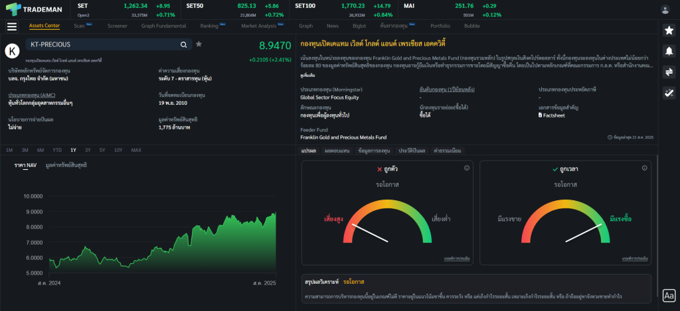Open the Screener menu
This screenshot has width=680, height=311.
coord(118,26)
